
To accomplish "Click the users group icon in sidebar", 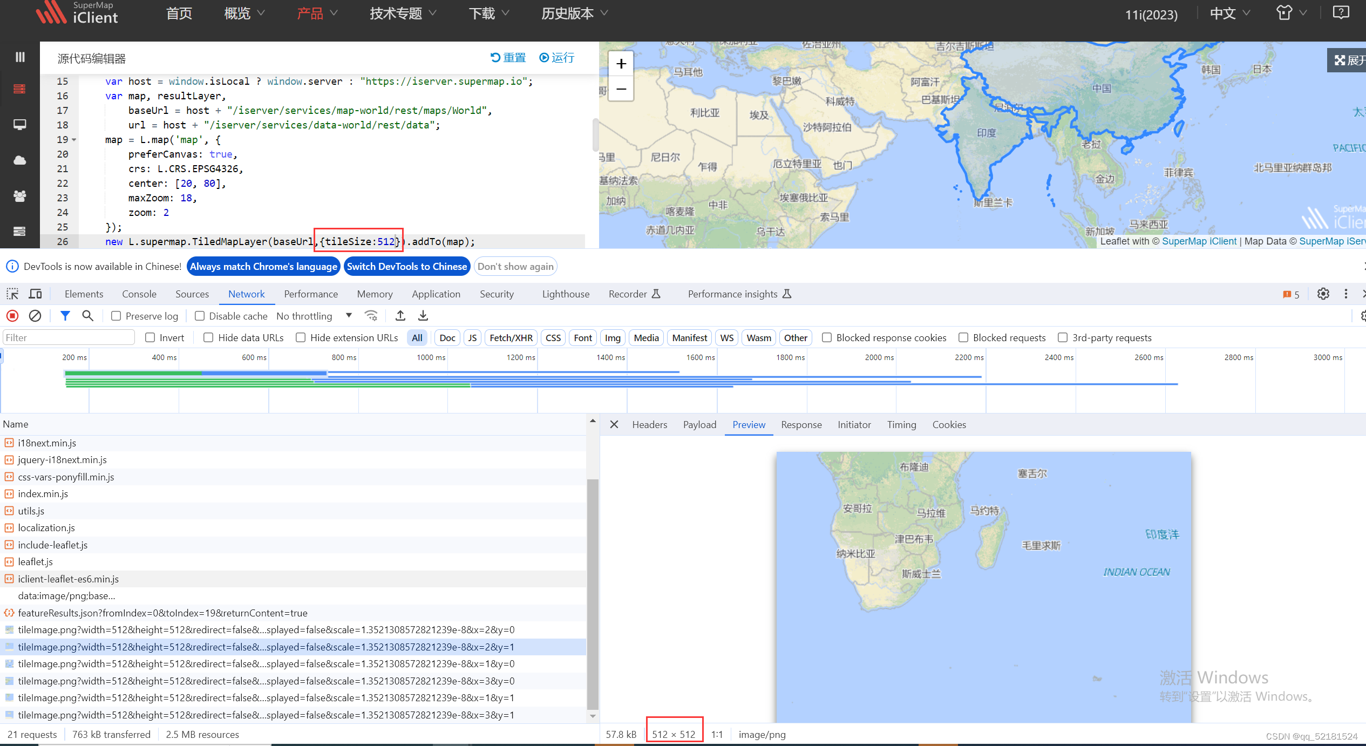I will (20, 196).
